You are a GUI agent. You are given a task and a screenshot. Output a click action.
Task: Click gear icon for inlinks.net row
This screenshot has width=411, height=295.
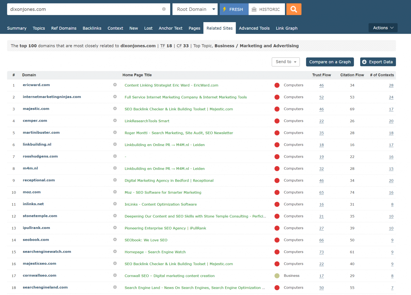(115, 204)
